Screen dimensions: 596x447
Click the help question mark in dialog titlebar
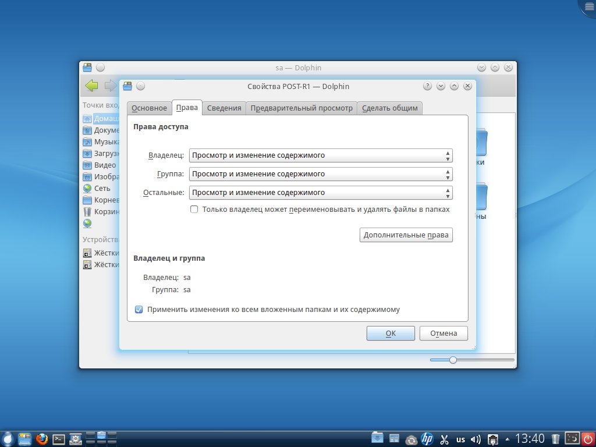point(427,86)
